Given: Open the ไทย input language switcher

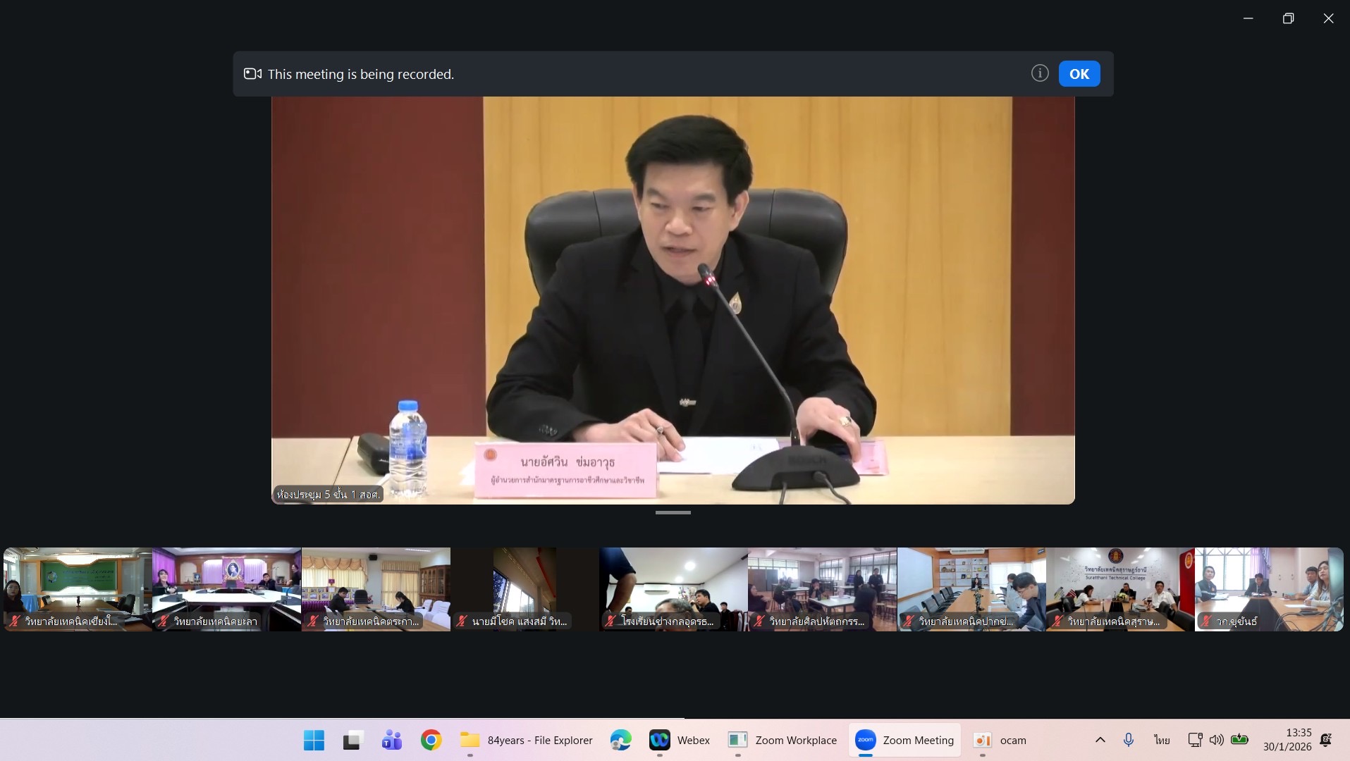Looking at the screenshot, I should (x=1162, y=740).
